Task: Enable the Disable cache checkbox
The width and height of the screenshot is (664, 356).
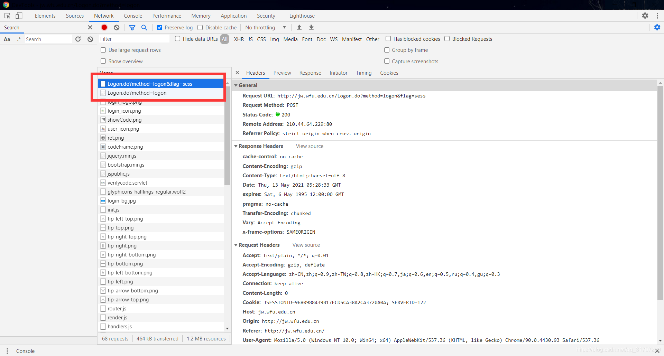Action: click(200, 27)
